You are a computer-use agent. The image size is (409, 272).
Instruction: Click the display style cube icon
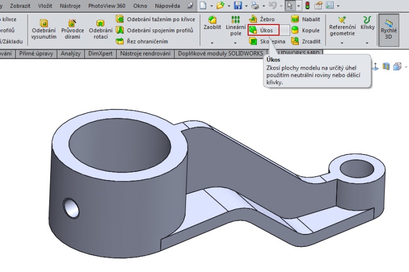(397, 66)
